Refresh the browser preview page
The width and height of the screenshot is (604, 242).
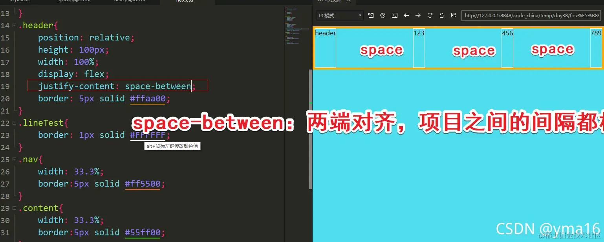click(430, 15)
